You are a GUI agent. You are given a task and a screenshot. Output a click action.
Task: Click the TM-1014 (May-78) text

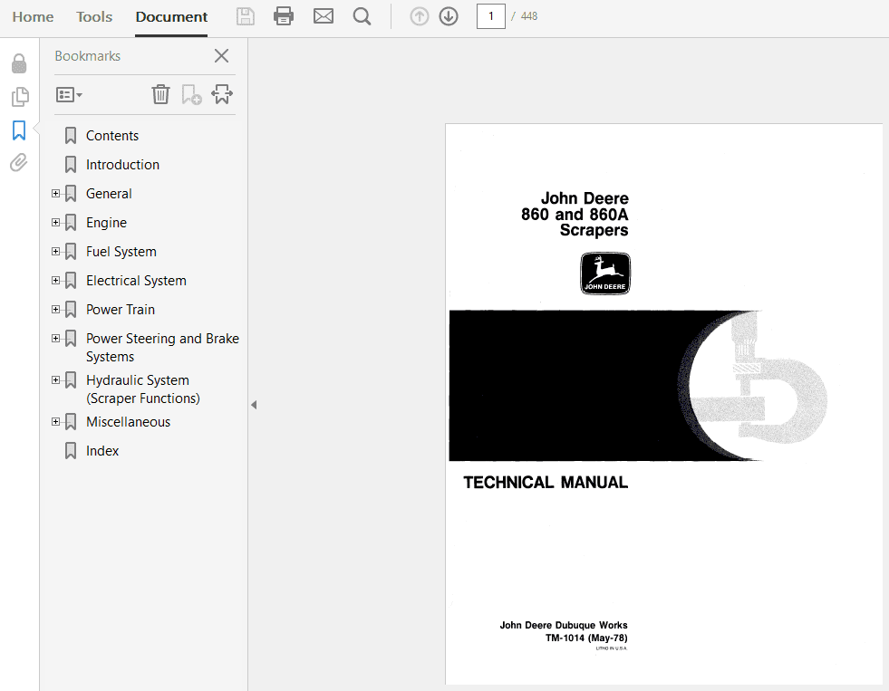[586, 638]
